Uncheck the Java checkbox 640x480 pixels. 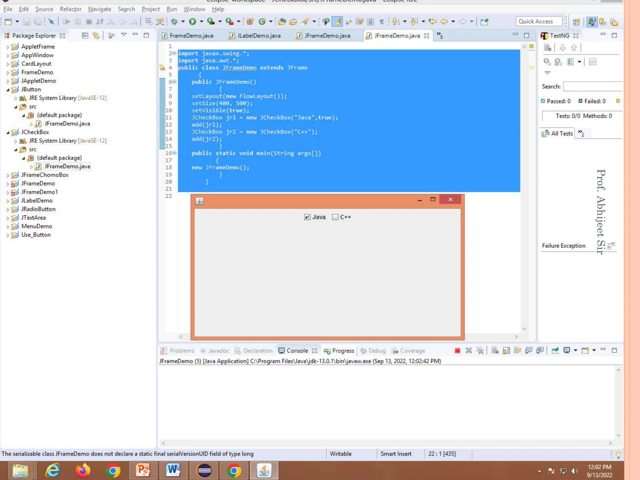pyautogui.click(x=307, y=217)
